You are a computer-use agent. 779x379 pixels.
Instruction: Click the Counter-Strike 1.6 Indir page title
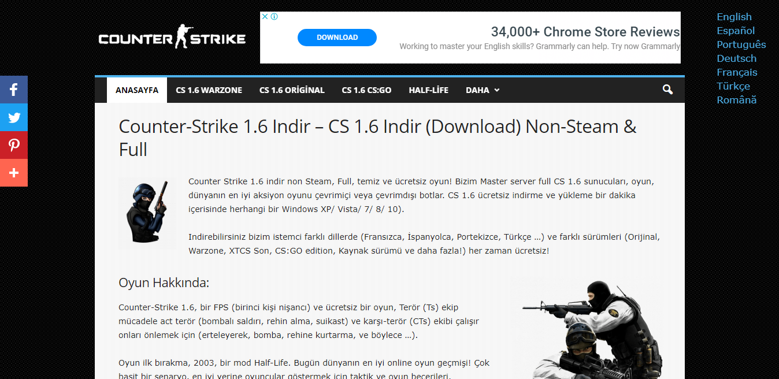pyautogui.click(x=377, y=138)
